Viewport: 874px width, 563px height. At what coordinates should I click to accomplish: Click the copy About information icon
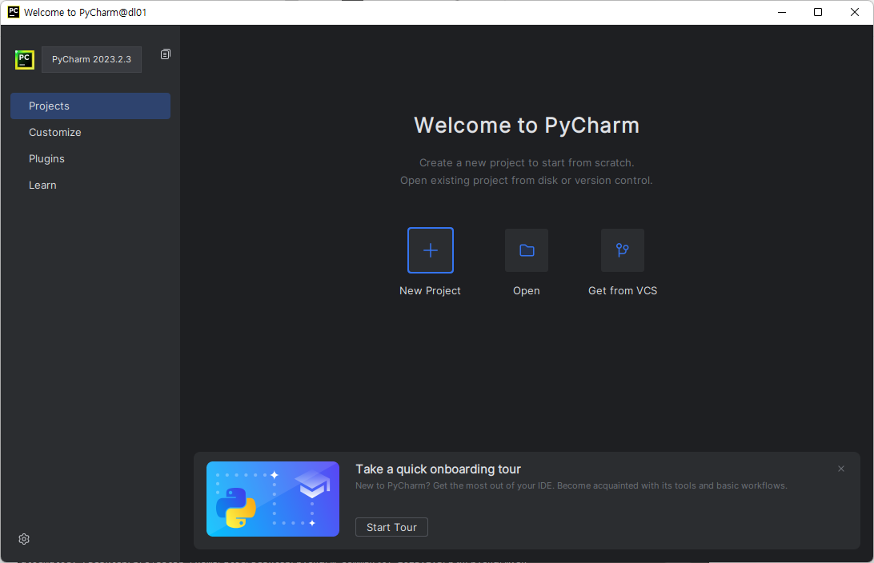pyautogui.click(x=165, y=54)
